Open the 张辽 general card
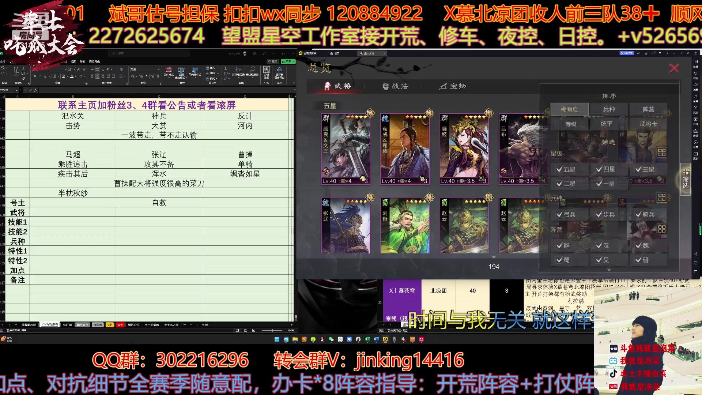702x395 pixels. click(x=346, y=226)
